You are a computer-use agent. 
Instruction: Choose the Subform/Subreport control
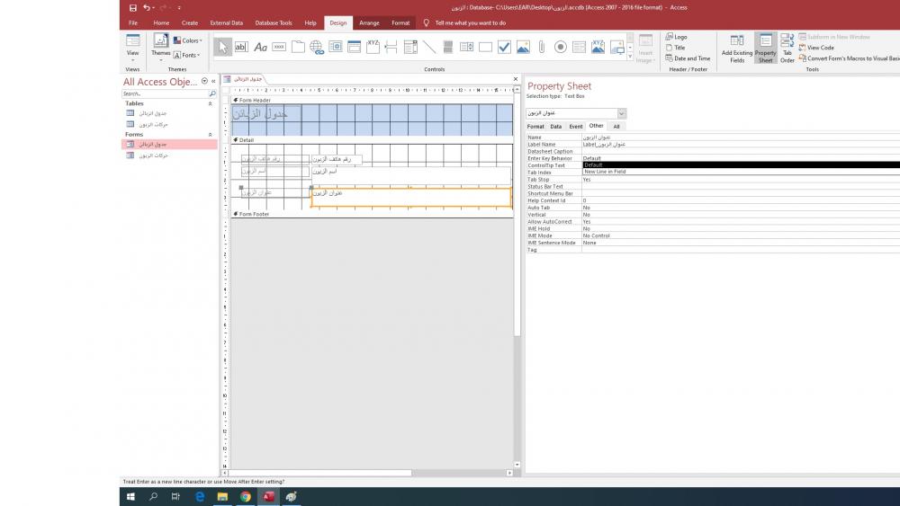pyautogui.click(x=579, y=47)
